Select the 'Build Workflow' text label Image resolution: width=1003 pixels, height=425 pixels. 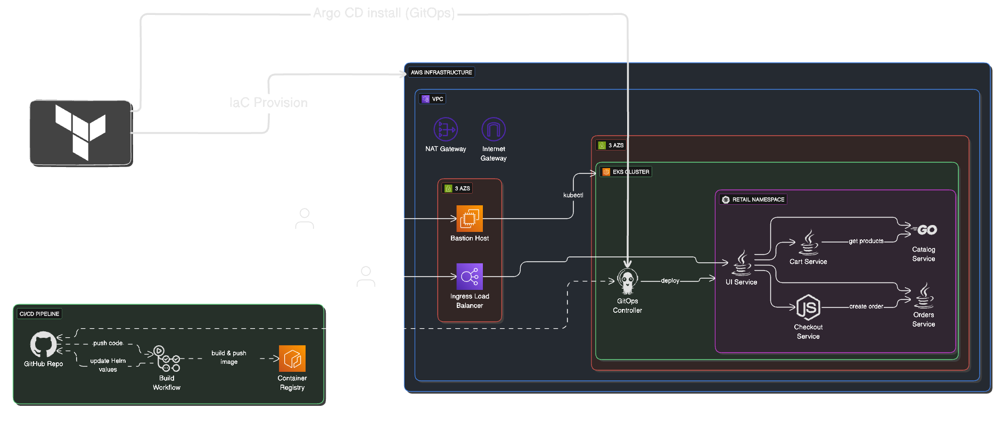[167, 383]
